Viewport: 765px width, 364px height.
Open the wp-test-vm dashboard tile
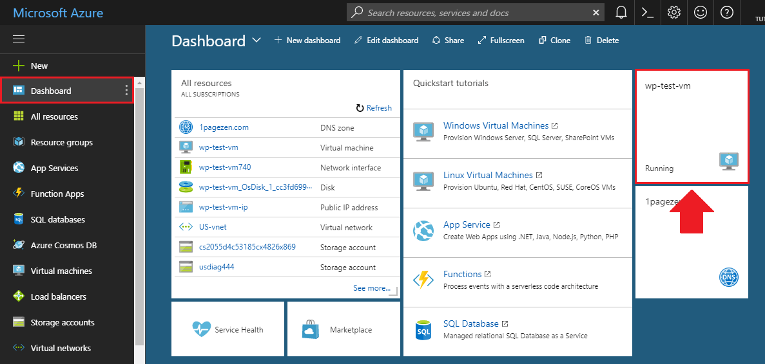click(692, 127)
